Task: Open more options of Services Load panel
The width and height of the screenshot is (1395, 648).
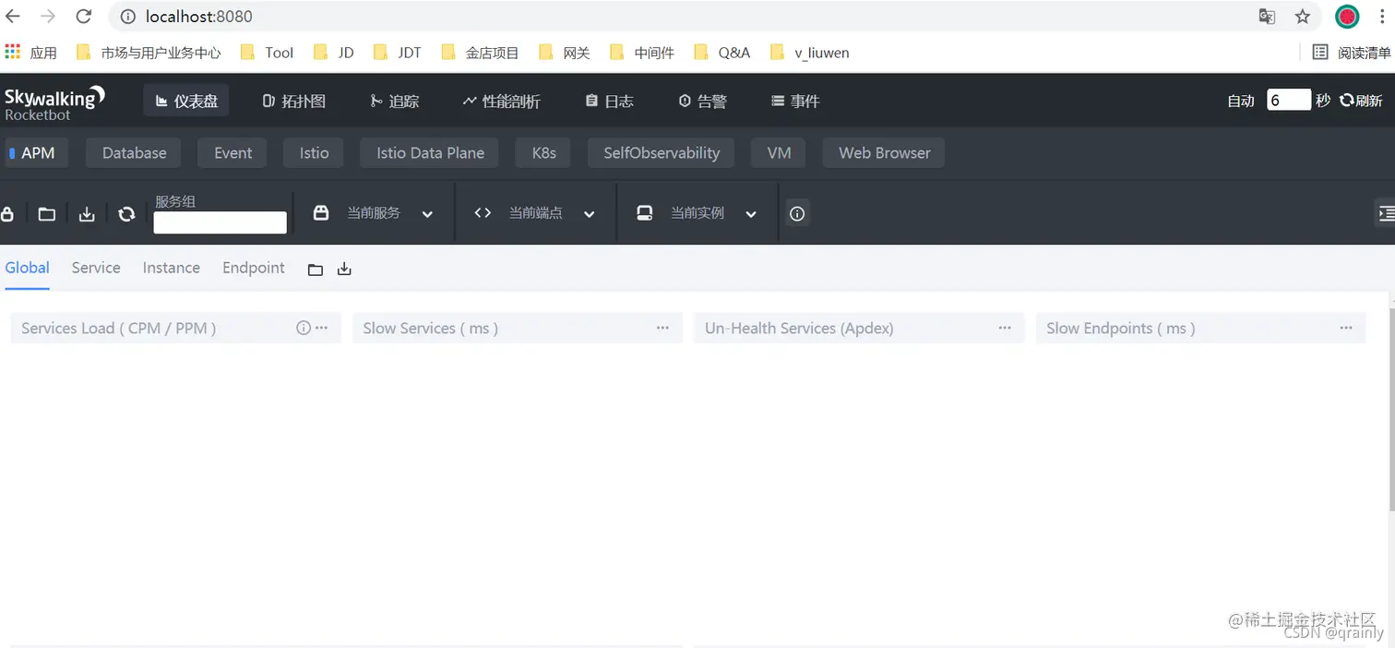Action: pyautogui.click(x=321, y=328)
